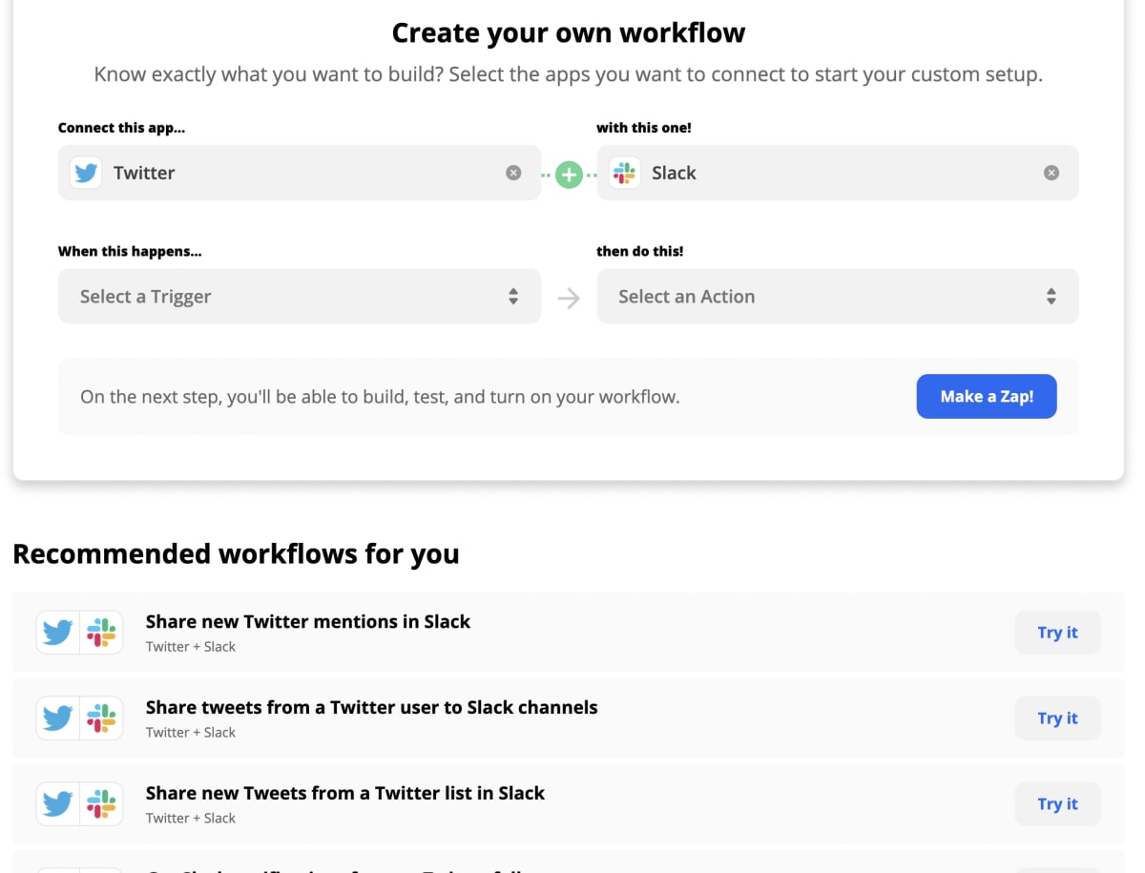Screen dimensions: 1145x873
Task: Click the Twitter app input field
Action: point(300,173)
